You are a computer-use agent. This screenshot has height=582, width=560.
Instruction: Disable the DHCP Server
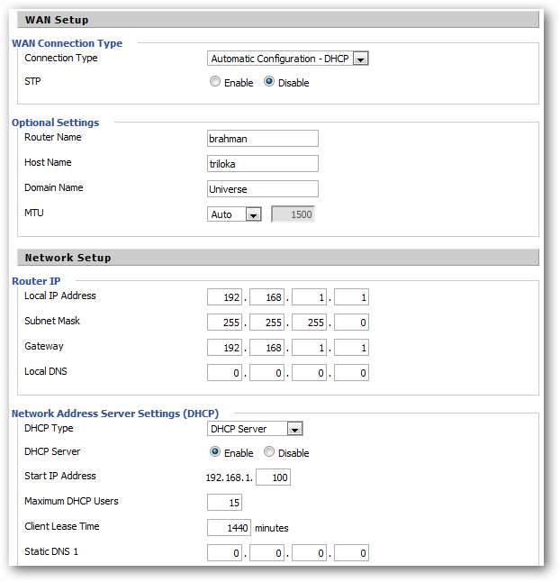pos(269,453)
